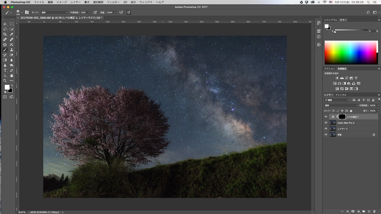Select the Spot Healing Brush tool

(5, 39)
